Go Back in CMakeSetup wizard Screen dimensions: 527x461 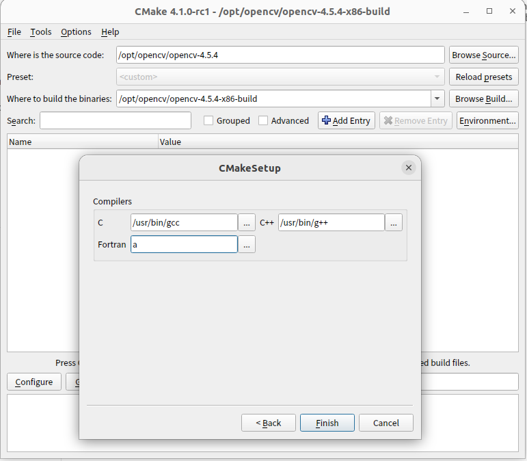pos(268,423)
